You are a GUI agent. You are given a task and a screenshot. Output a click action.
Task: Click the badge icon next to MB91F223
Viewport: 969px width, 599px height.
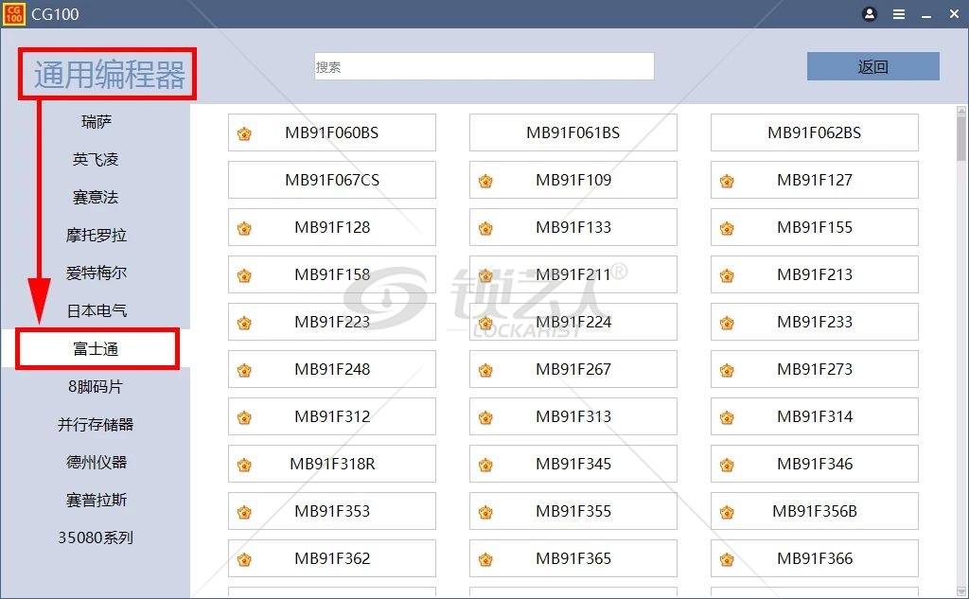[245, 323]
